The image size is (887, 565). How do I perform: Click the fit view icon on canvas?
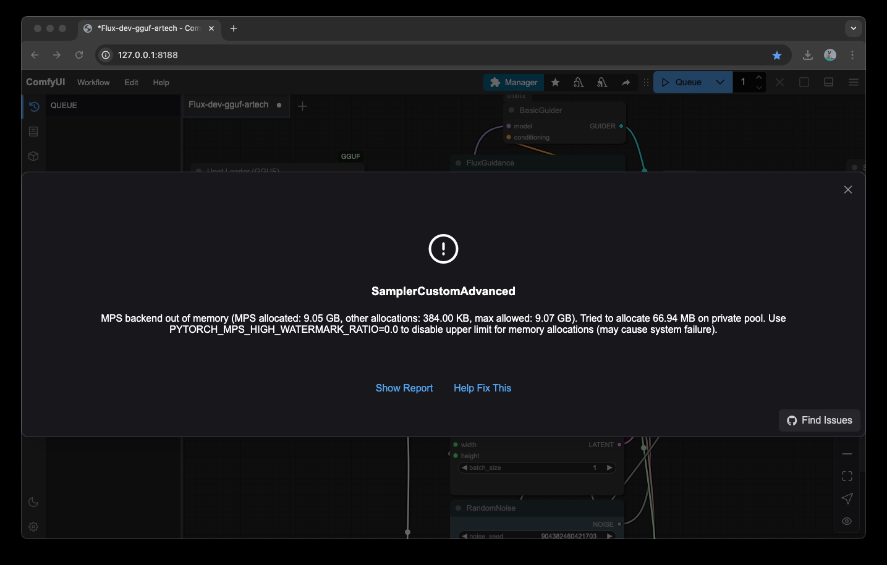point(847,476)
